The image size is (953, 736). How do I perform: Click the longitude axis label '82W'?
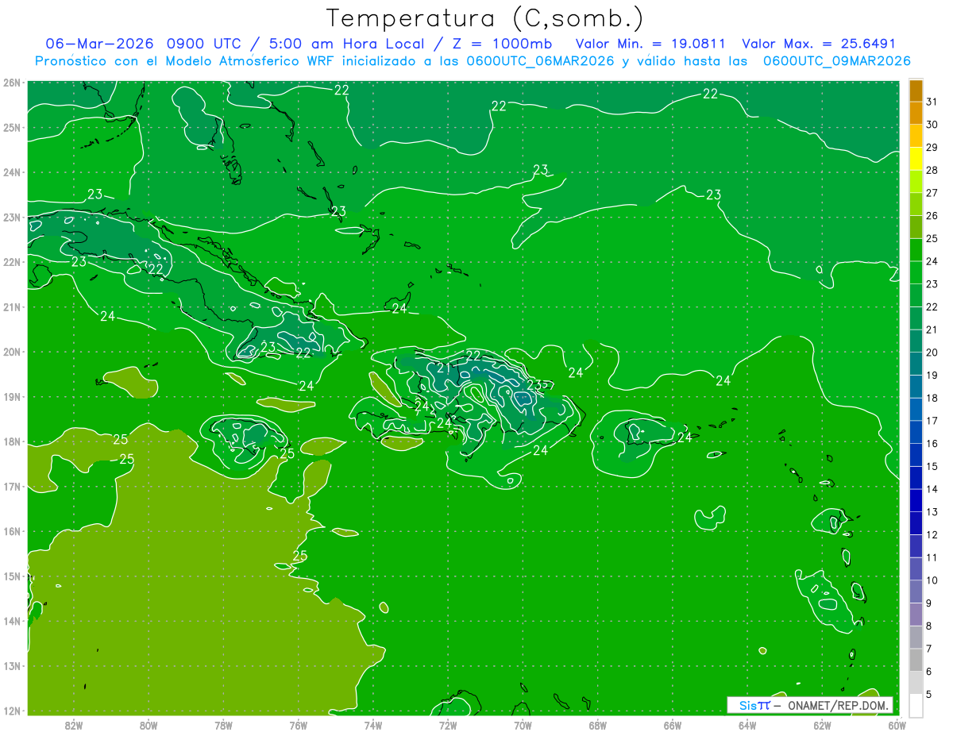[74, 725]
